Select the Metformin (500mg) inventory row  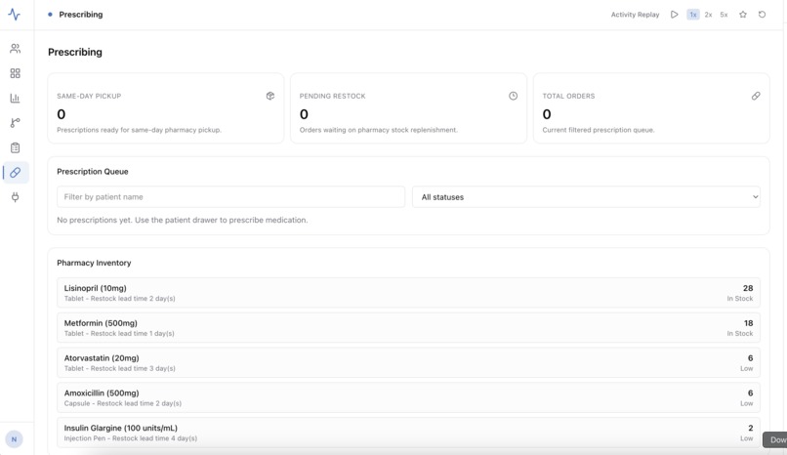[408, 327]
